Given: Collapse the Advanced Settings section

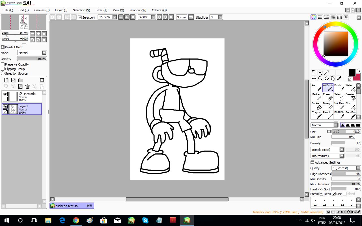Looking at the screenshot, I should 312,162.
